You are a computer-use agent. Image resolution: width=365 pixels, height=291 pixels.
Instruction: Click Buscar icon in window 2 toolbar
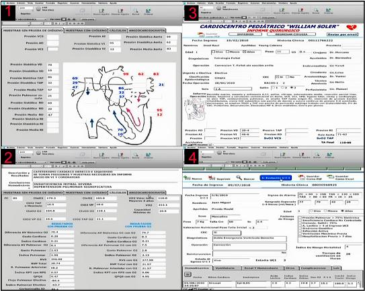pyautogui.click(x=136, y=155)
